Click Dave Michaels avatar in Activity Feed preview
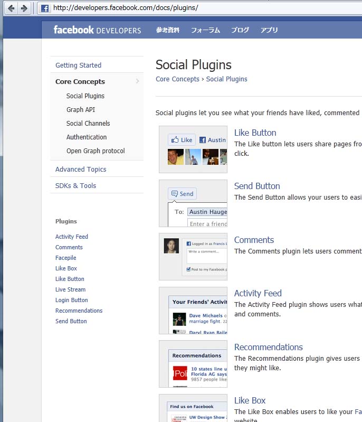Viewport: 362px width, 422px height. (x=179, y=319)
